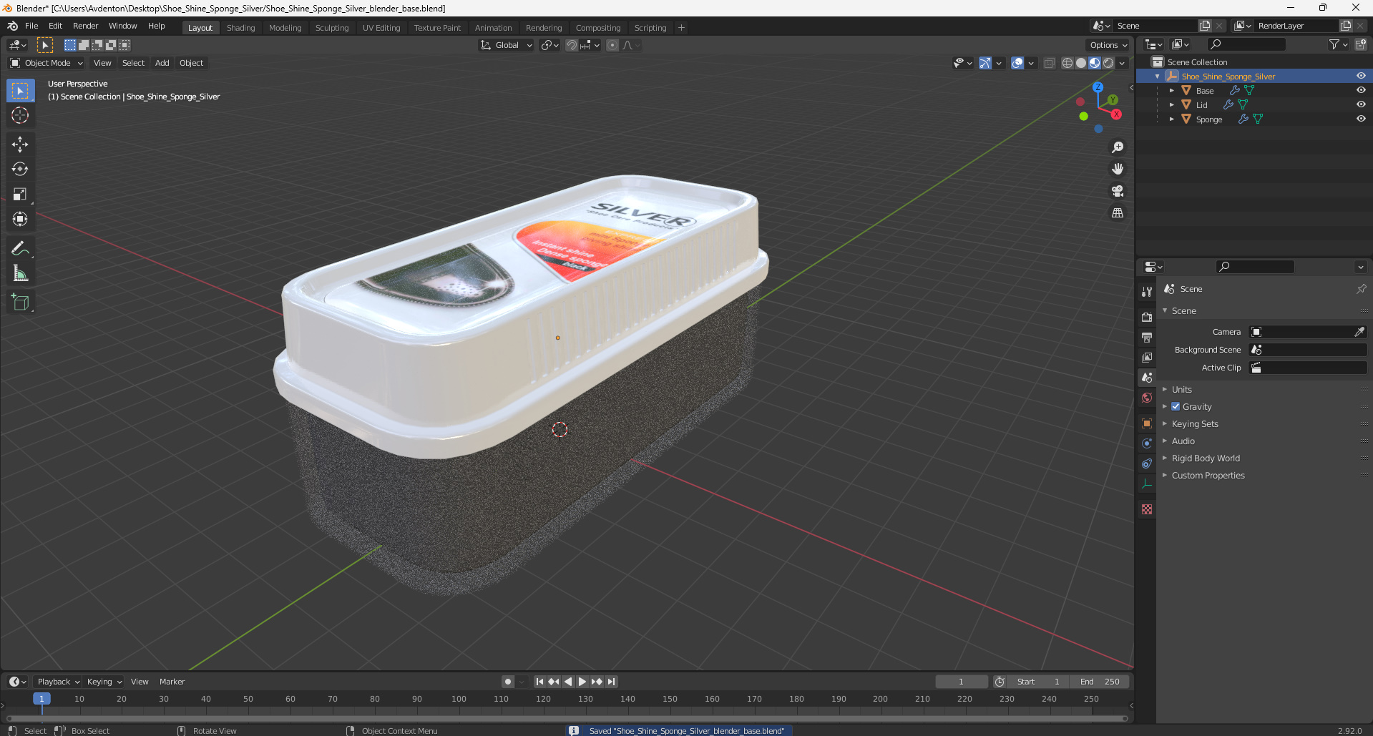Viewport: 1373px width, 736px height.
Task: Select the Measure tool
Action: (20, 274)
